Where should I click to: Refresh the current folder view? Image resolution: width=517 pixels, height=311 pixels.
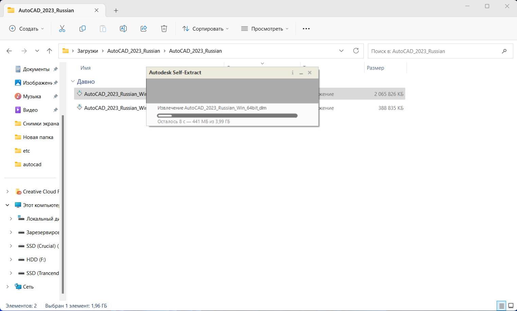point(356,51)
